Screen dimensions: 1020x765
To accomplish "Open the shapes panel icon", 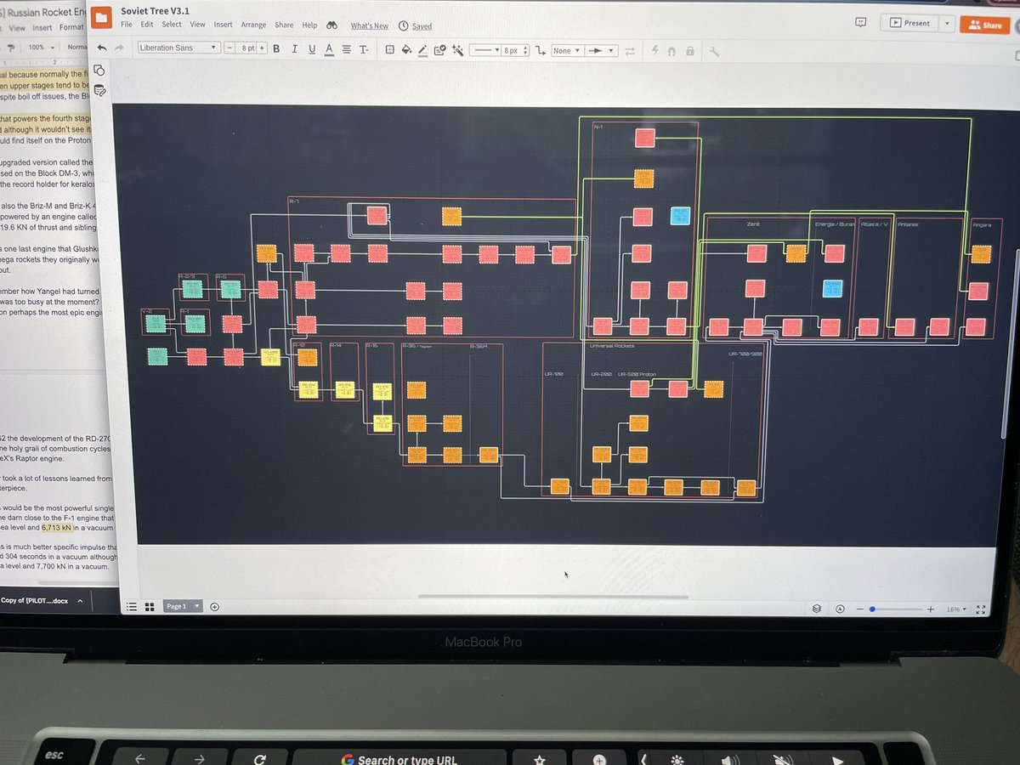I will tap(99, 71).
